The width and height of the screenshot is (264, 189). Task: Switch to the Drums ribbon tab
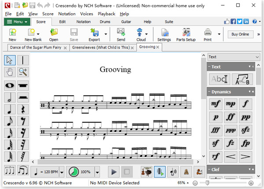pyautogui.click(x=105, y=22)
